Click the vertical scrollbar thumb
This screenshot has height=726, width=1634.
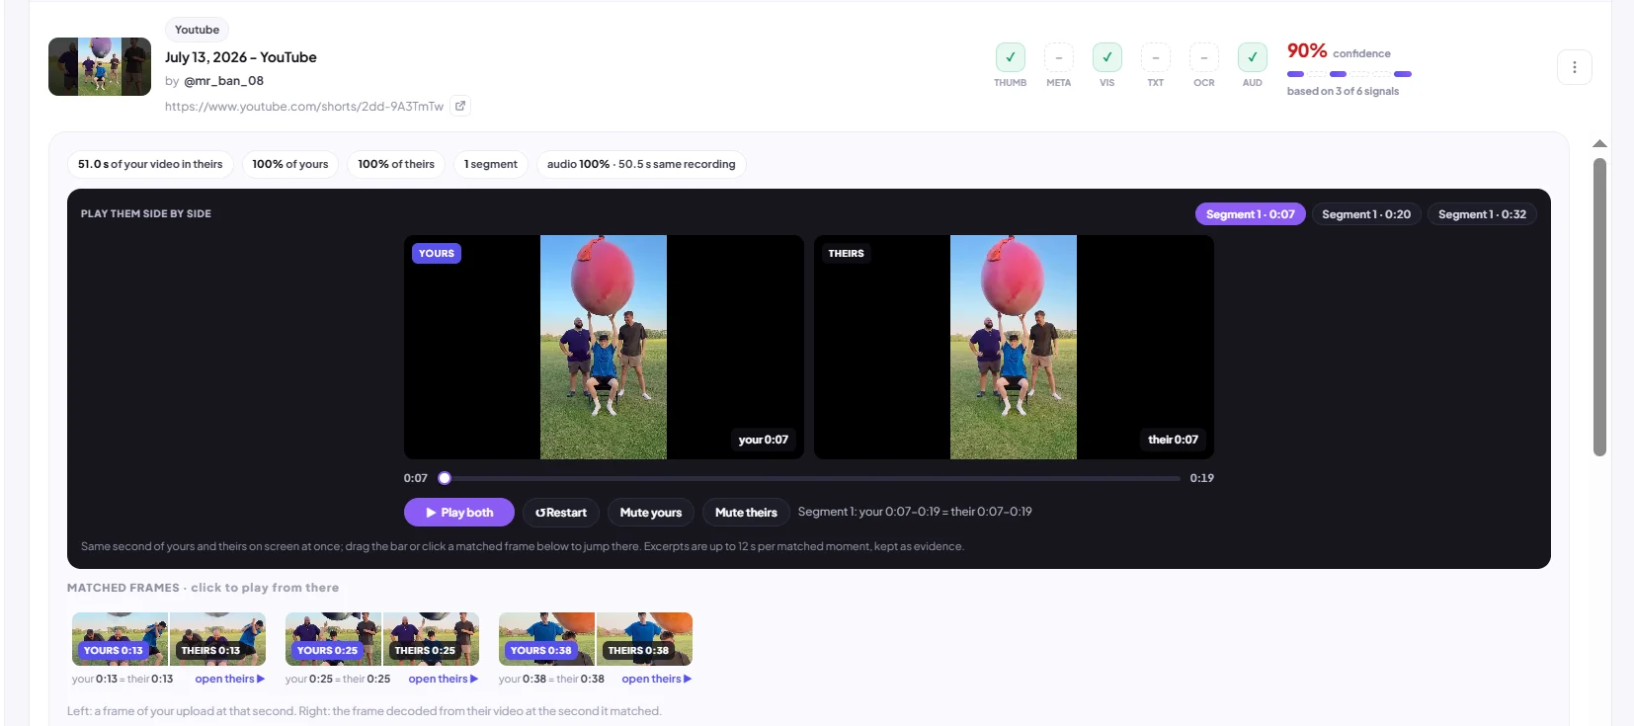tap(1599, 307)
